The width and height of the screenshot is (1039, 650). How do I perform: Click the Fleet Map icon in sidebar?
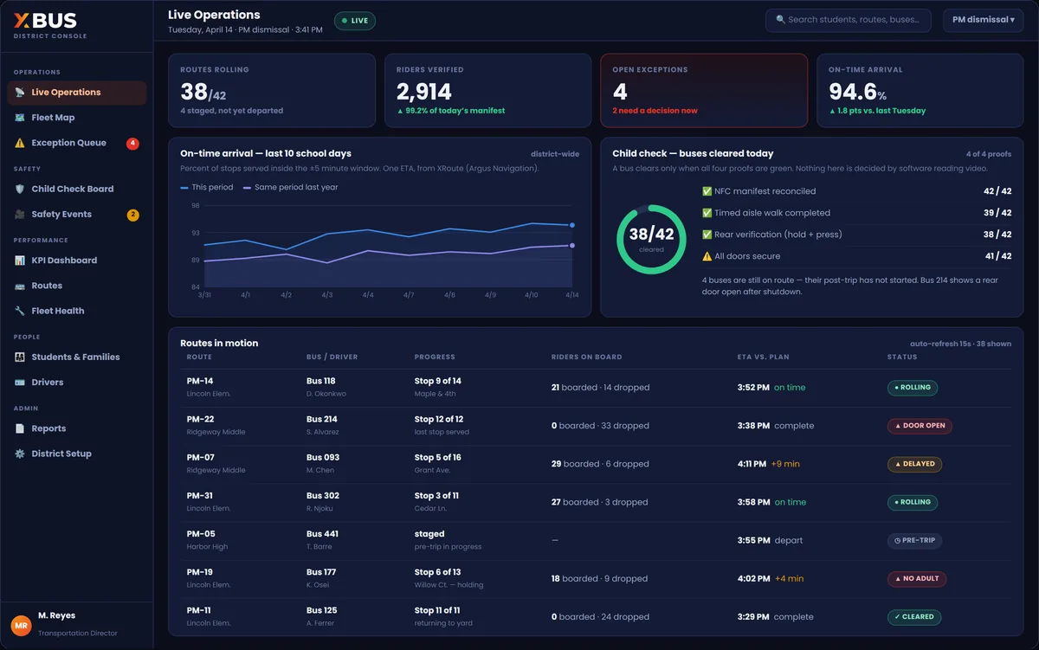(x=20, y=118)
